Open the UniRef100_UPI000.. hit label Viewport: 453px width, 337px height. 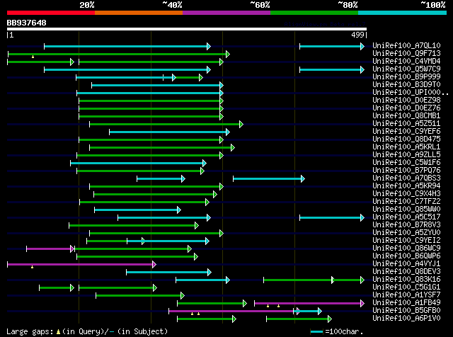click(411, 93)
